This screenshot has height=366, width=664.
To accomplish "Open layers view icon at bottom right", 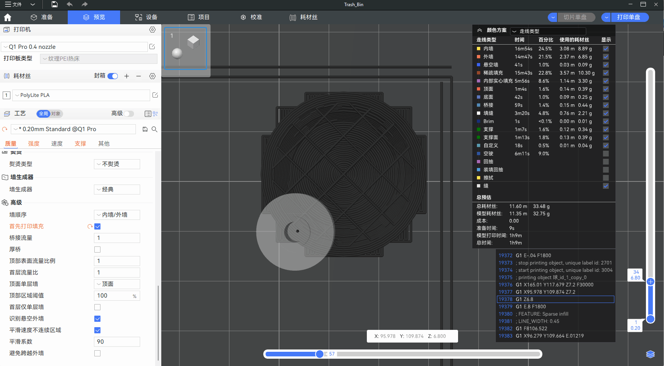I will [x=650, y=354].
